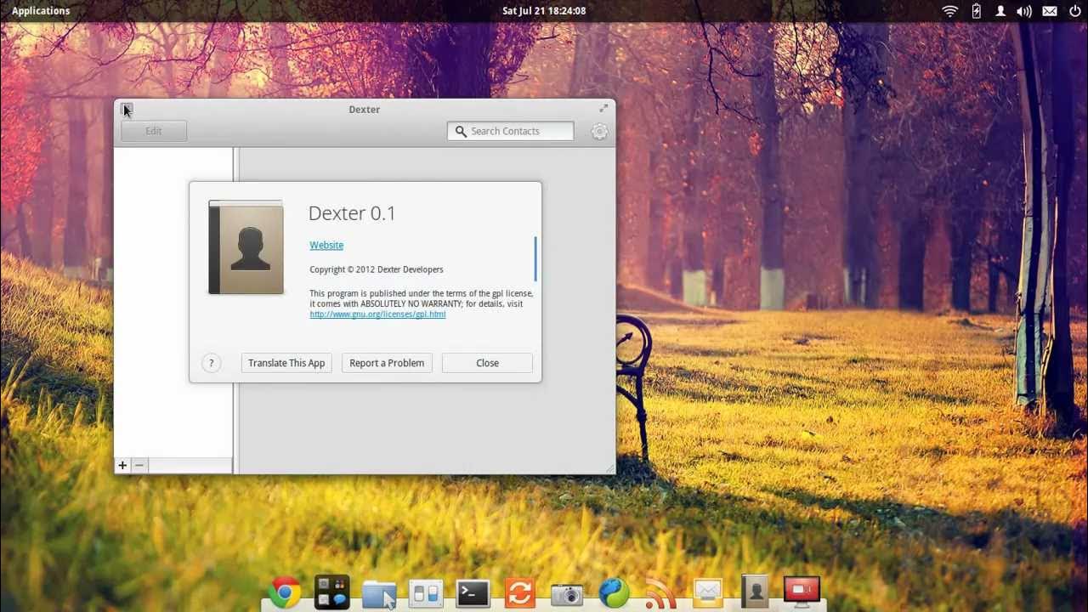Click Report a Problem button
The image size is (1088, 612).
point(387,363)
